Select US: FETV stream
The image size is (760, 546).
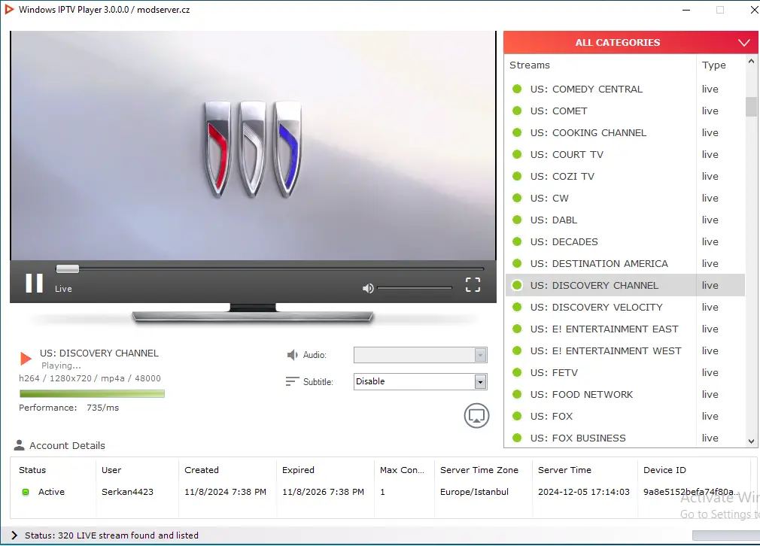coord(625,372)
